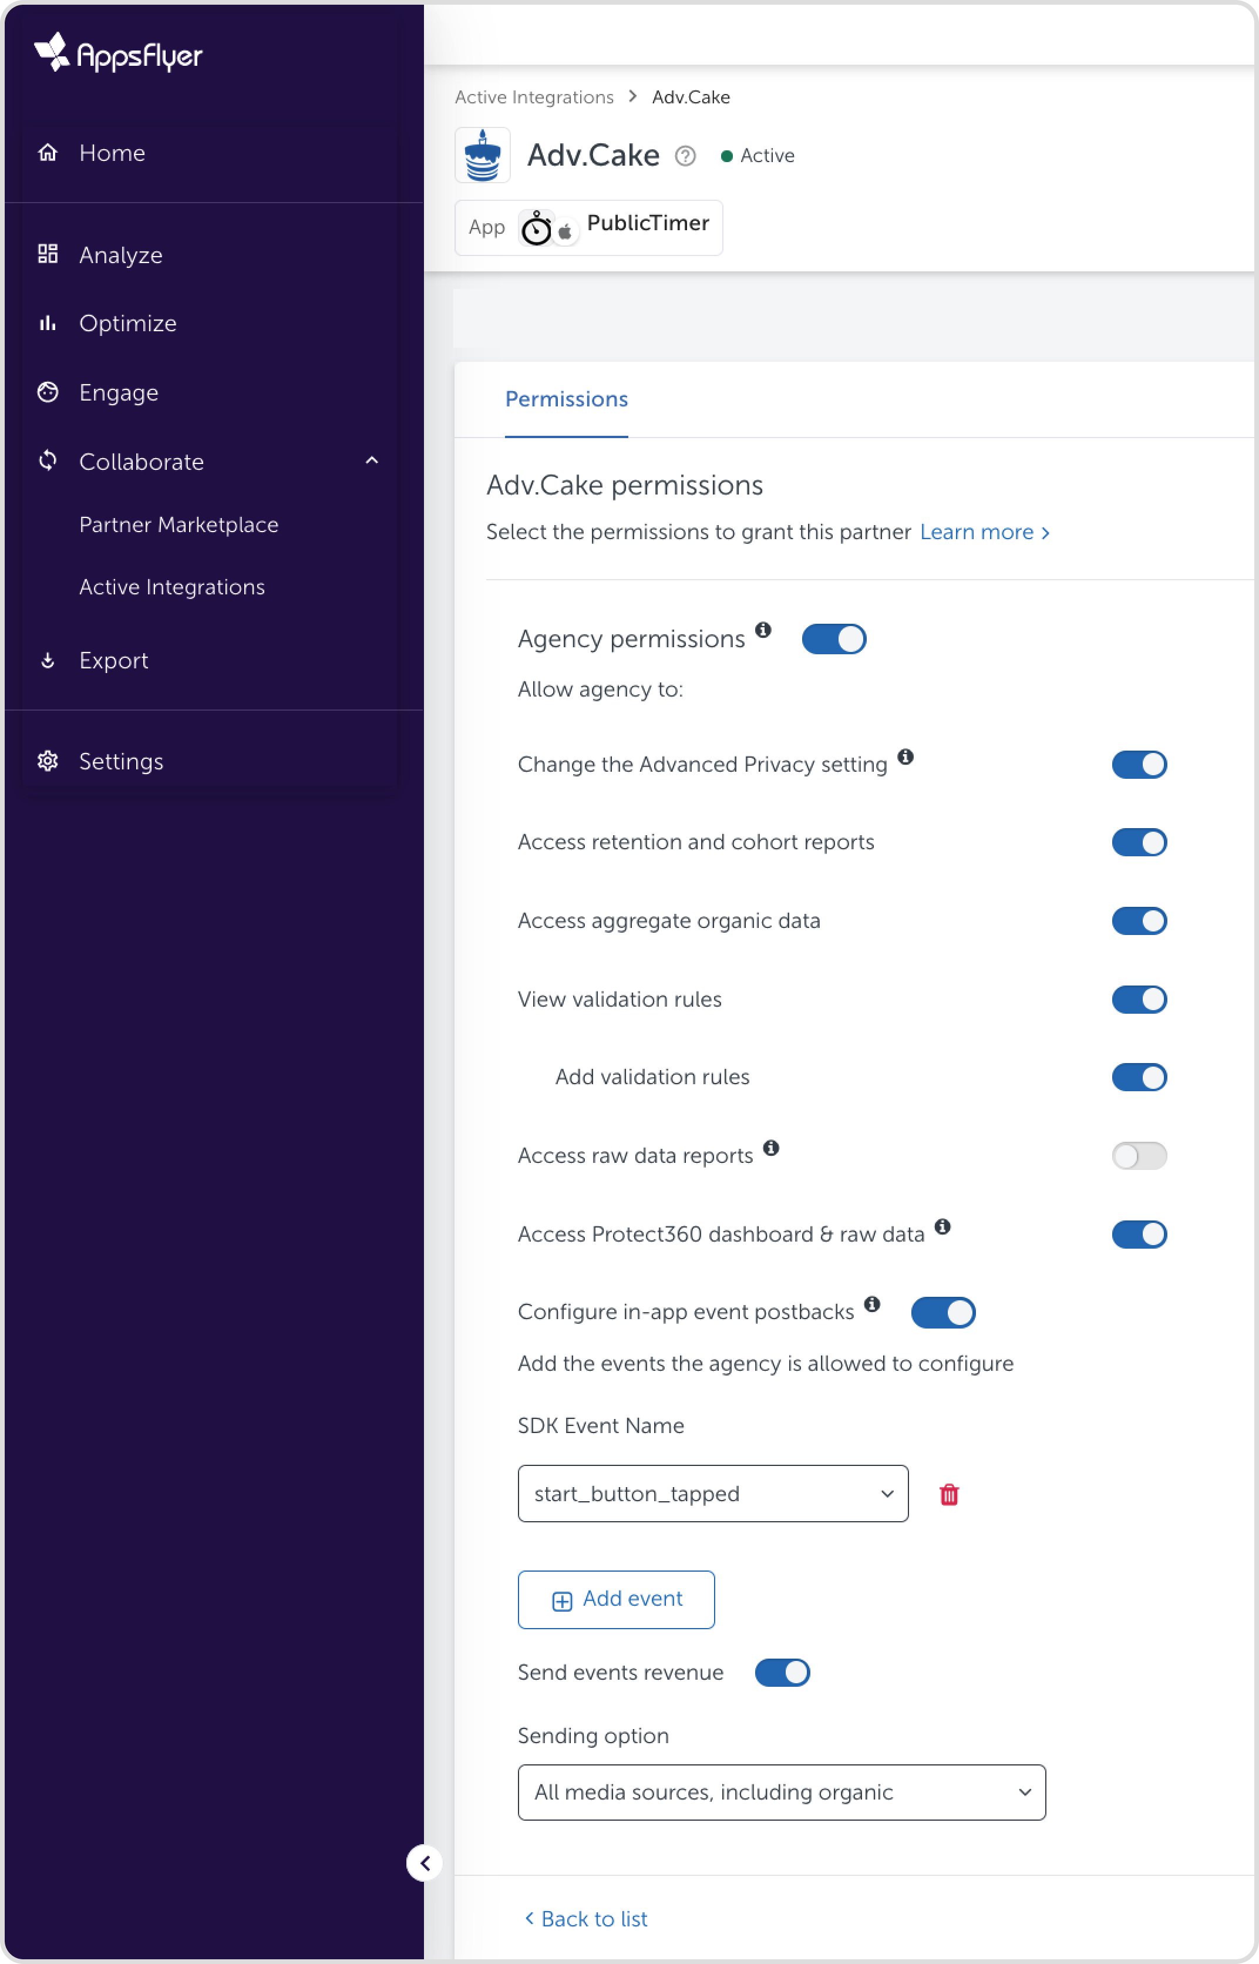The width and height of the screenshot is (1259, 1964).
Task: Click the Add event button
Action: [617, 1600]
